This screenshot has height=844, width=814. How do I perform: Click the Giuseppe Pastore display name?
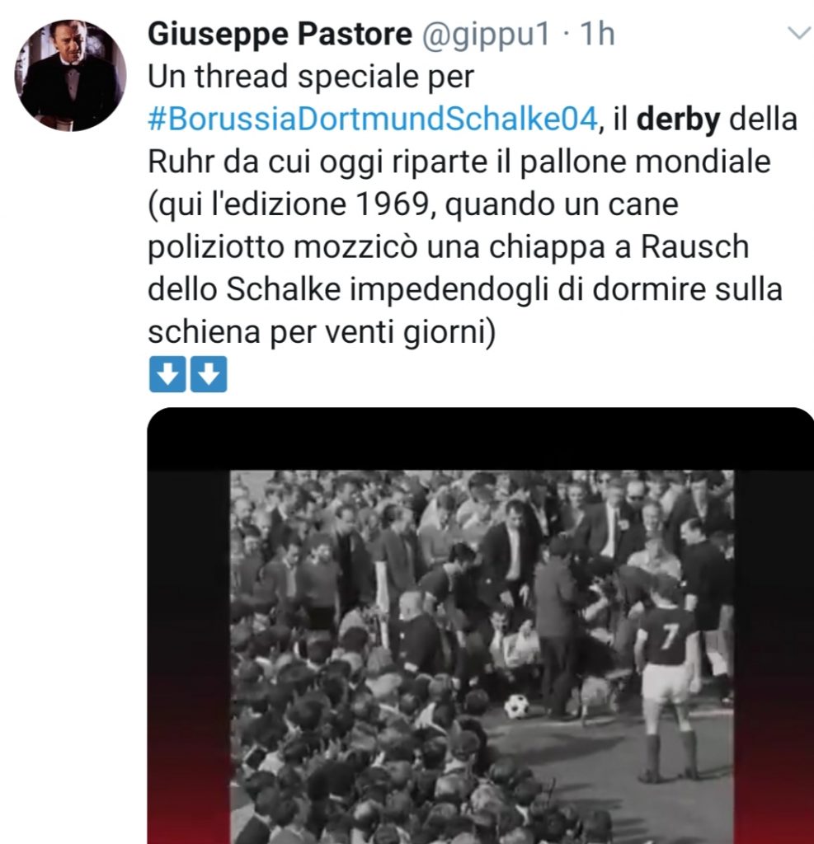[280, 33]
